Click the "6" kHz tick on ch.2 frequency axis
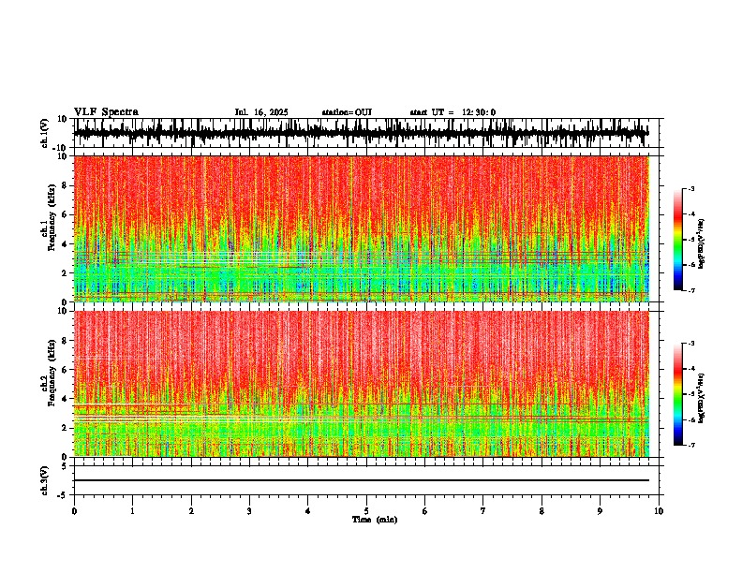 tap(66, 370)
